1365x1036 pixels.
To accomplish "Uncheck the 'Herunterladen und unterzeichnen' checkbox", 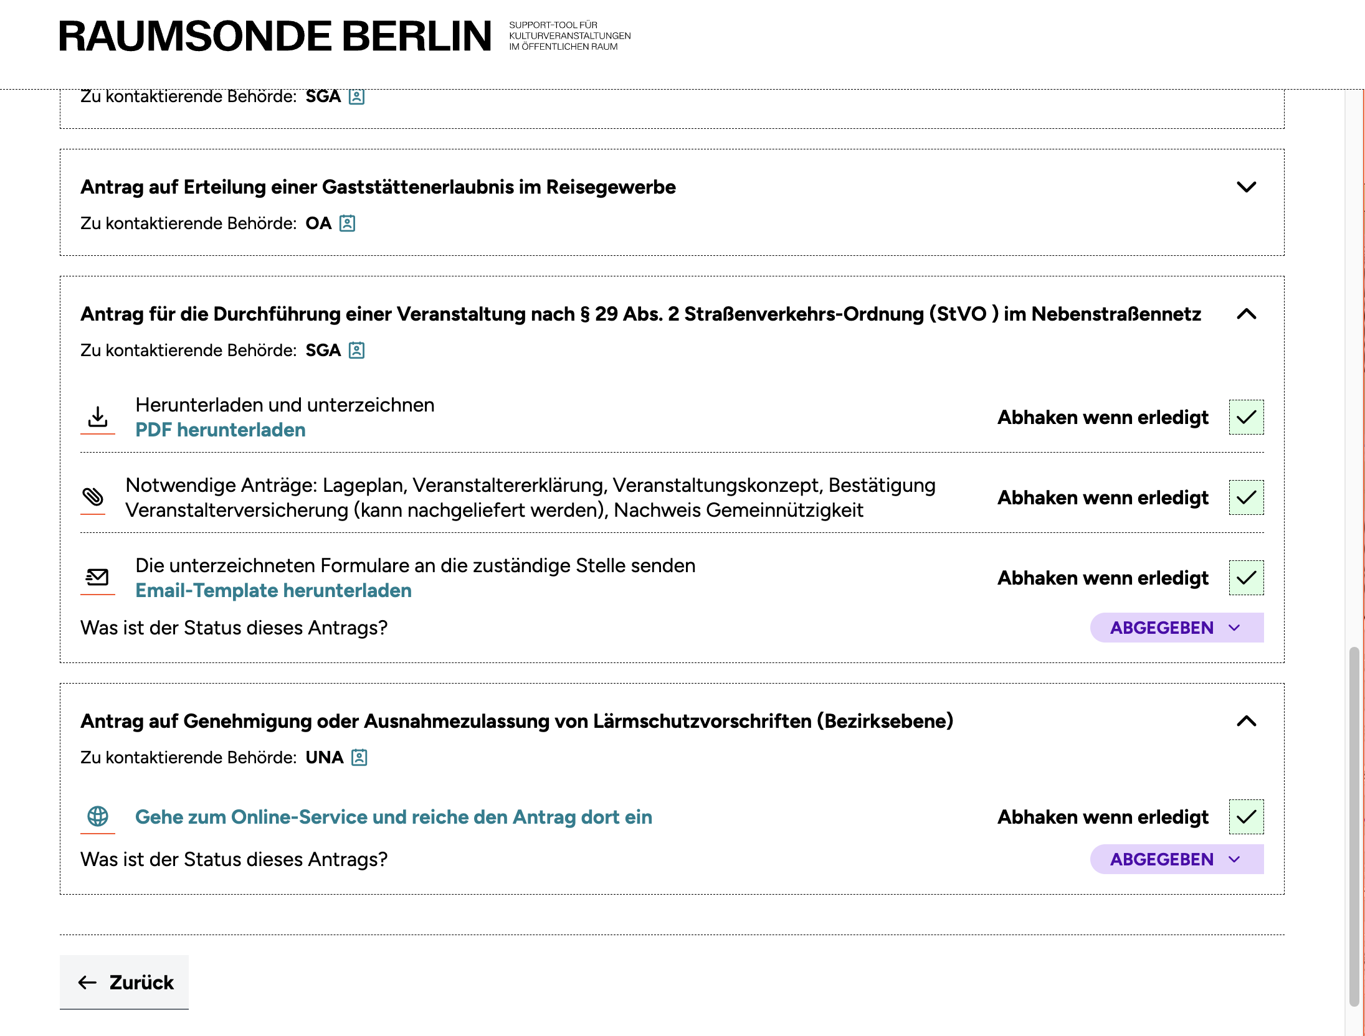I will 1246,417.
